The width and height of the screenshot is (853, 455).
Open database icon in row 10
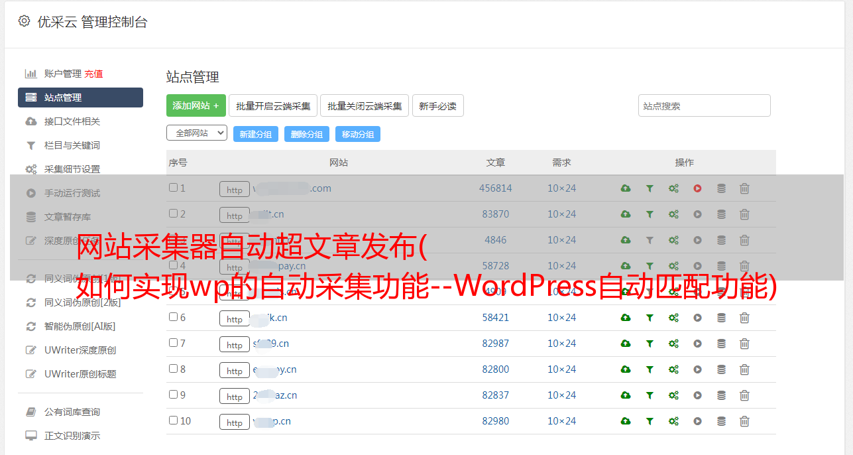721,421
